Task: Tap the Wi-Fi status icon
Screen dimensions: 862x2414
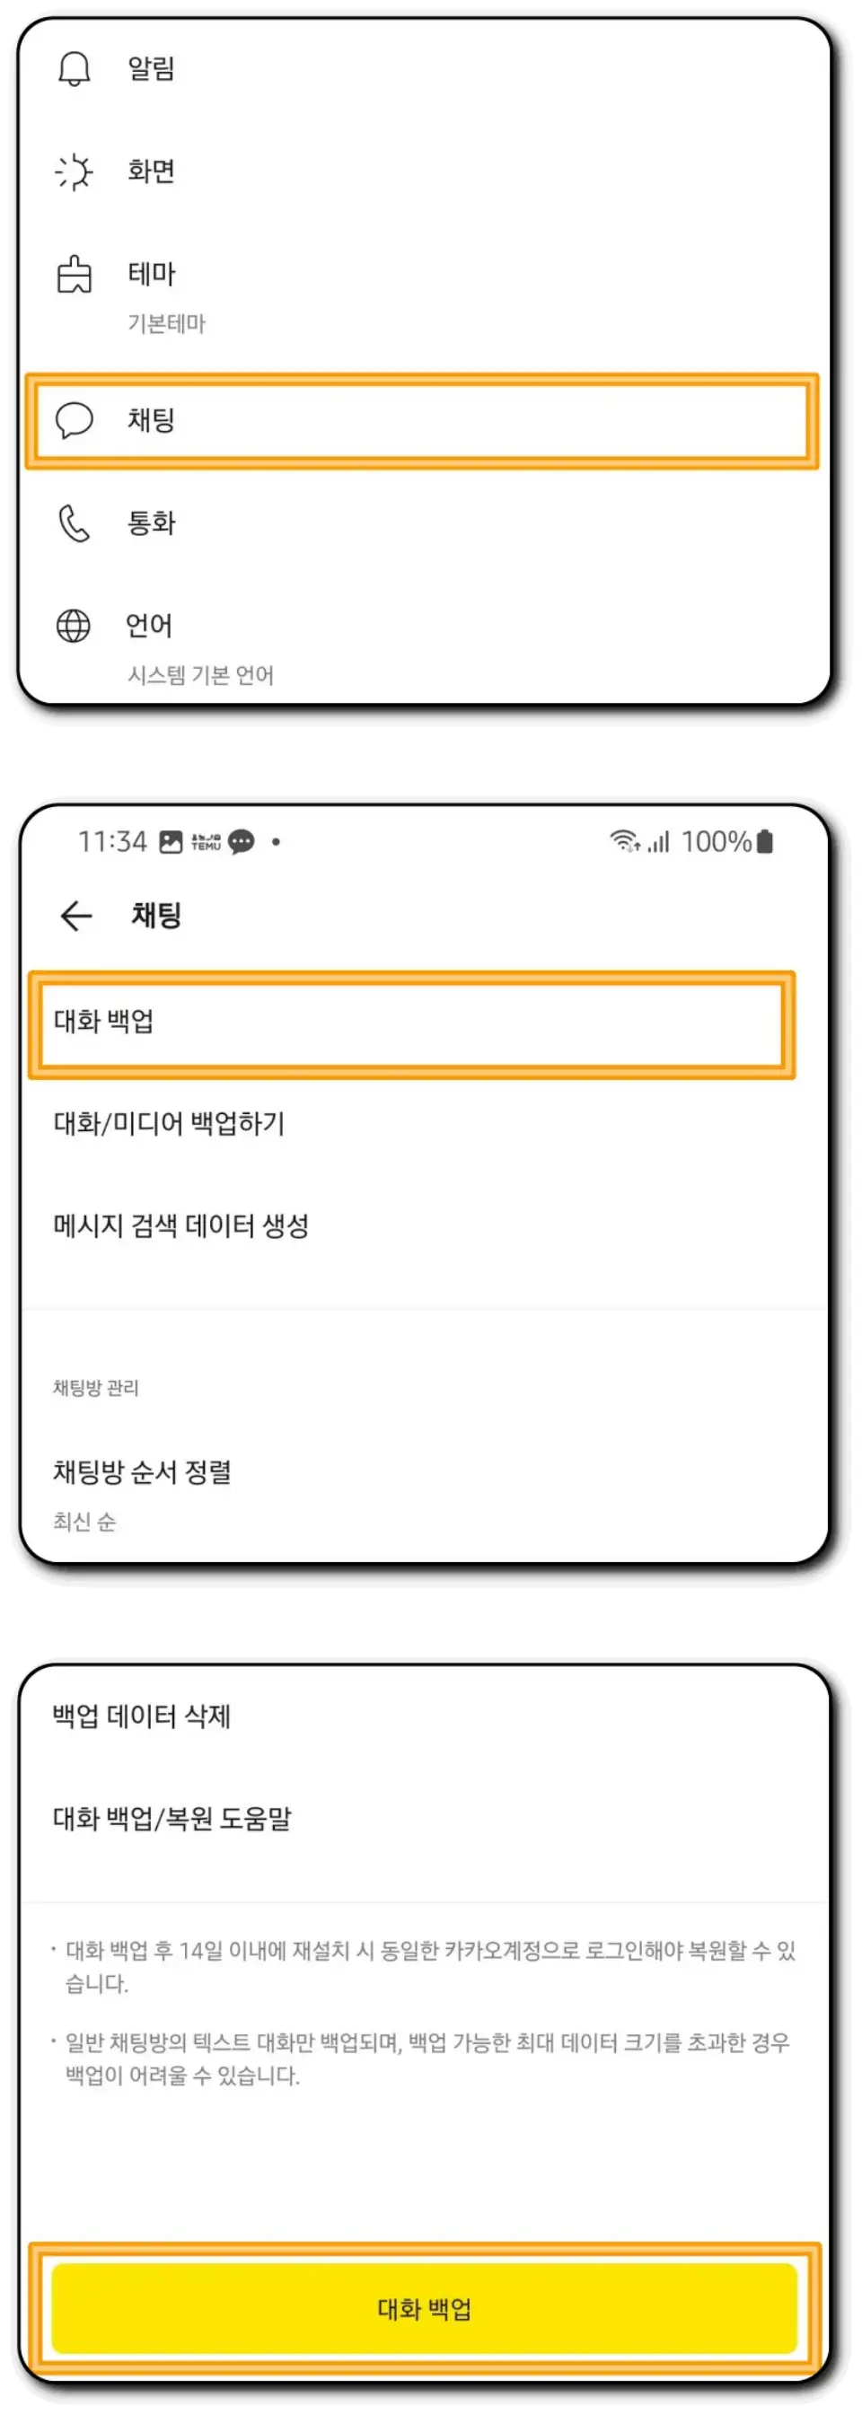Action: tap(624, 841)
